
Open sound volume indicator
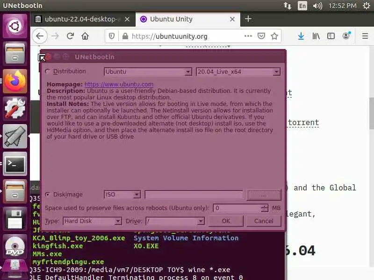tap(317, 6)
